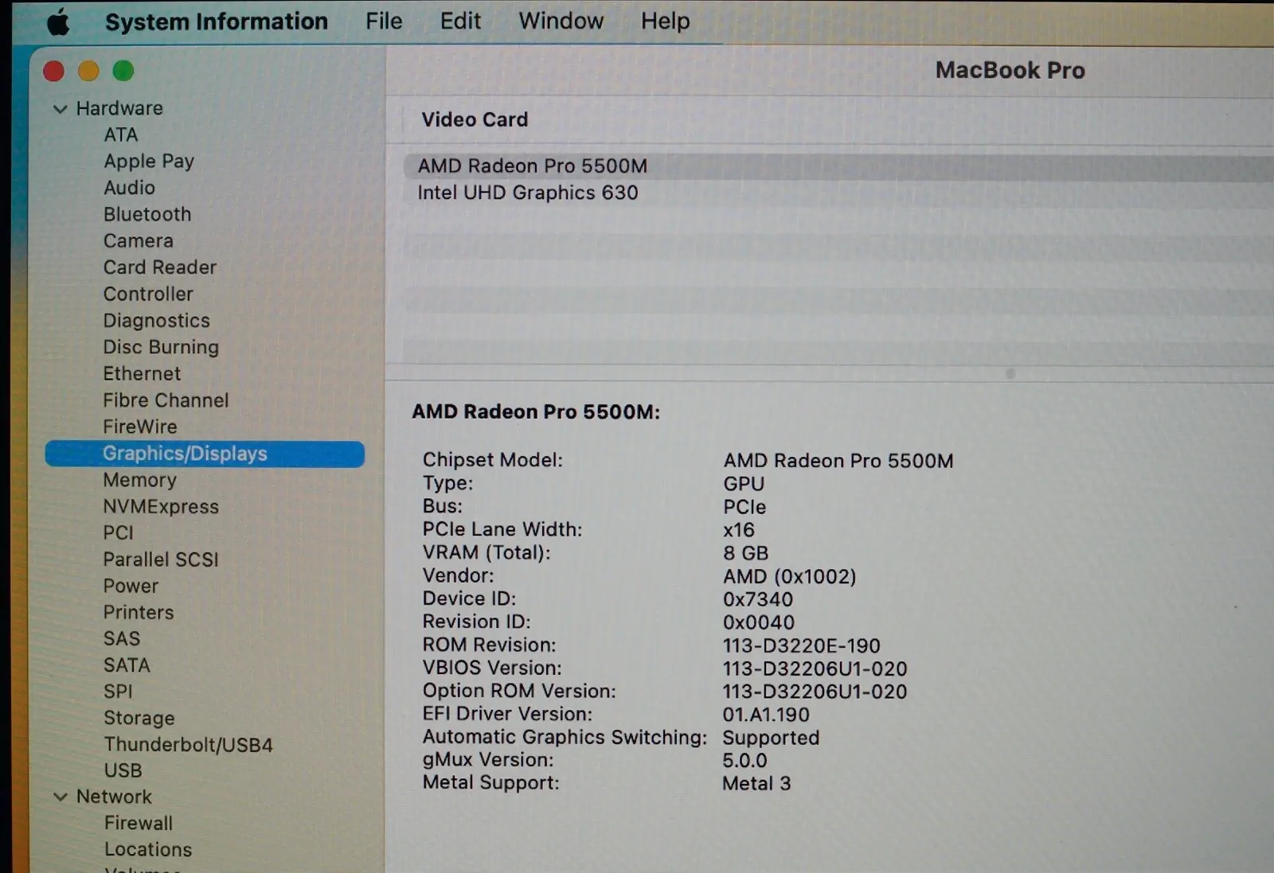The image size is (1274, 873).
Task: Select PCI in the sidebar
Action: [119, 533]
